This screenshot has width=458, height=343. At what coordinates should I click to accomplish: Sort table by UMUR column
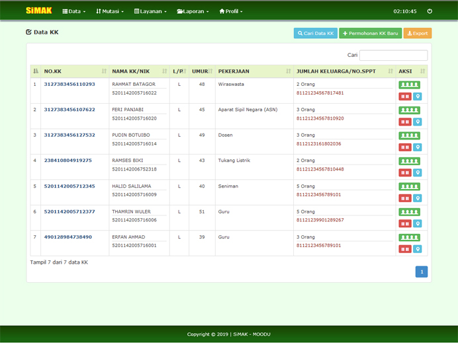pyautogui.click(x=199, y=71)
